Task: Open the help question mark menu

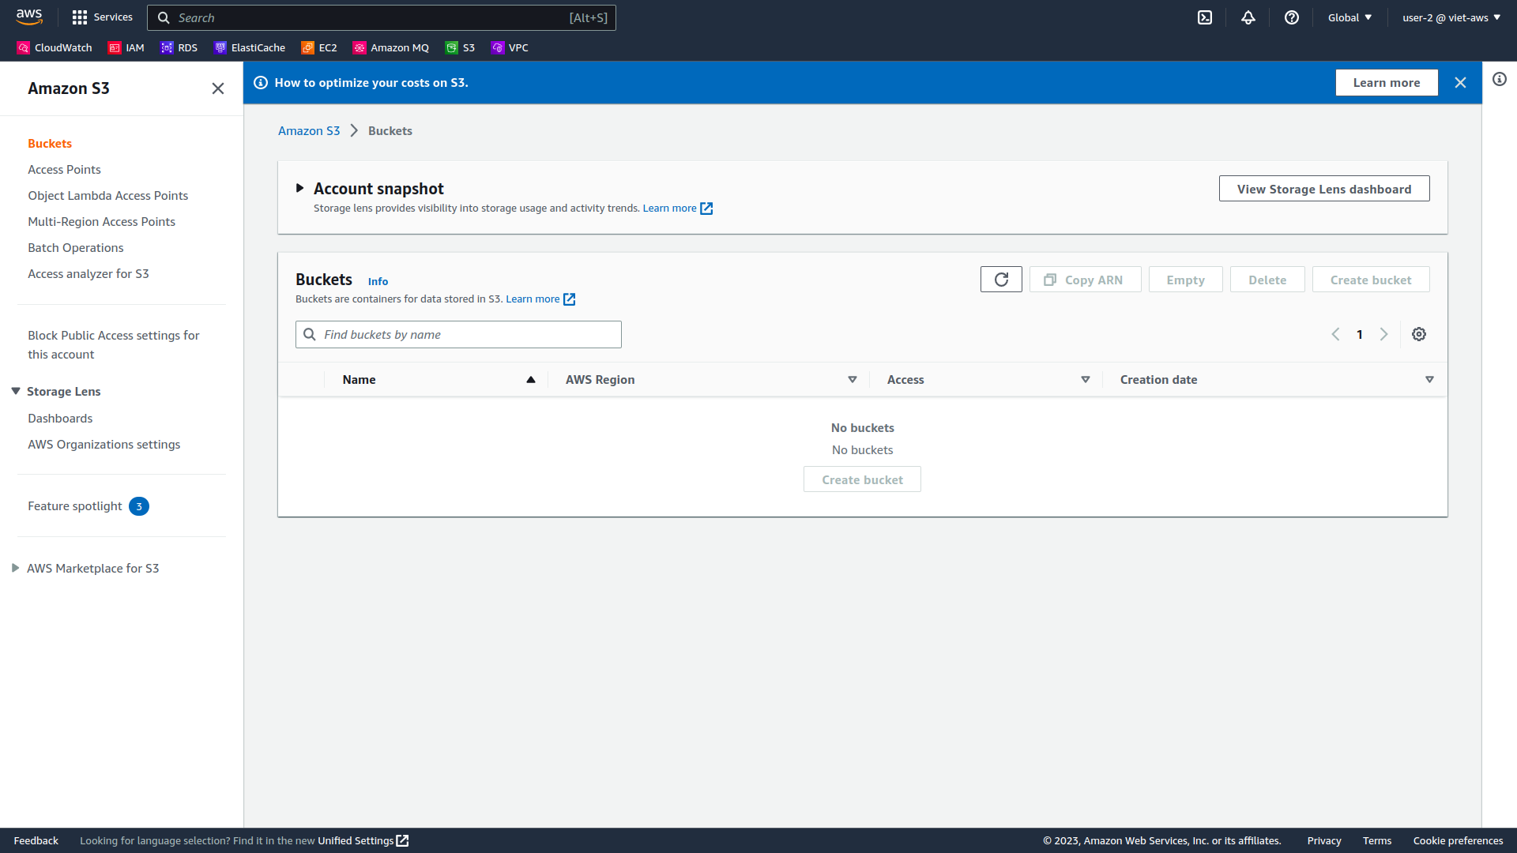Action: click(x=1292, y=17)
